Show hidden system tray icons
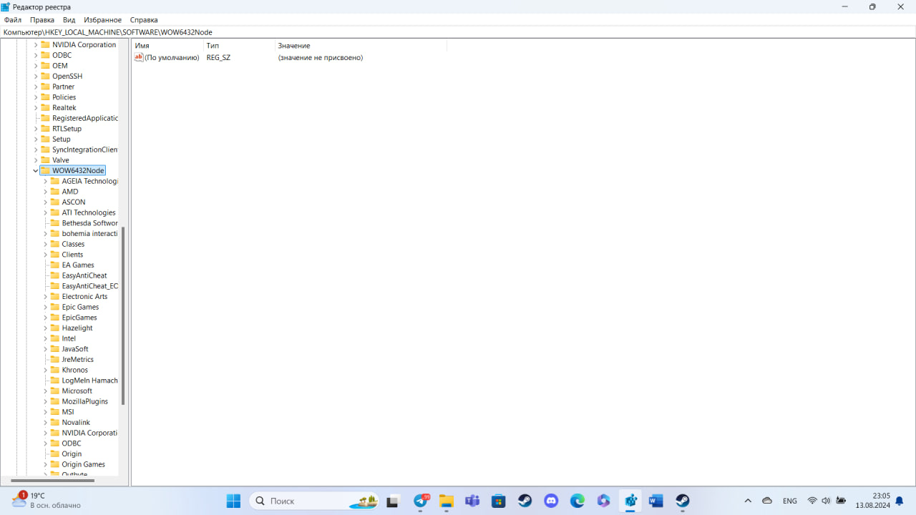Viewport: 916px width, 515px height. tap(748, 501)
